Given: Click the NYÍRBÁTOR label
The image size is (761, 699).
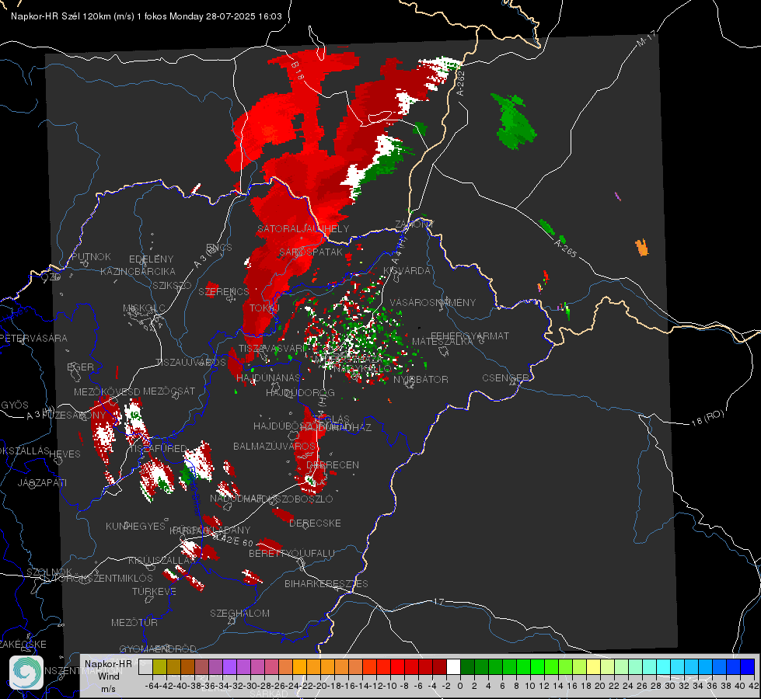Looking at the screenshot, I should coord(421,379).
